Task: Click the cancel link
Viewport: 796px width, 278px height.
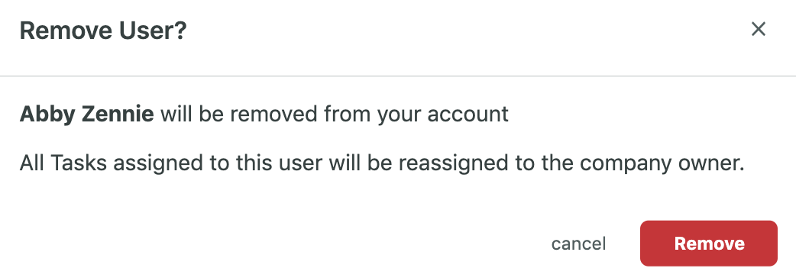Action: click(578, 244)
